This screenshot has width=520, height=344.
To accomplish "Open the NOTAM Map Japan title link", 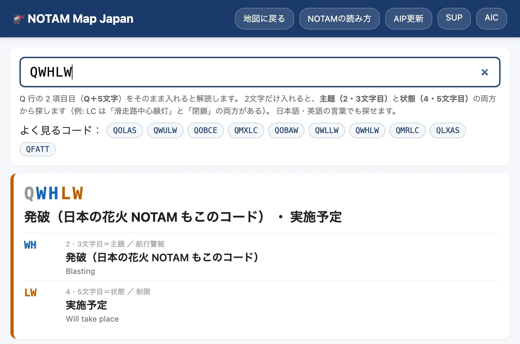I will click(x=80, y=19).
